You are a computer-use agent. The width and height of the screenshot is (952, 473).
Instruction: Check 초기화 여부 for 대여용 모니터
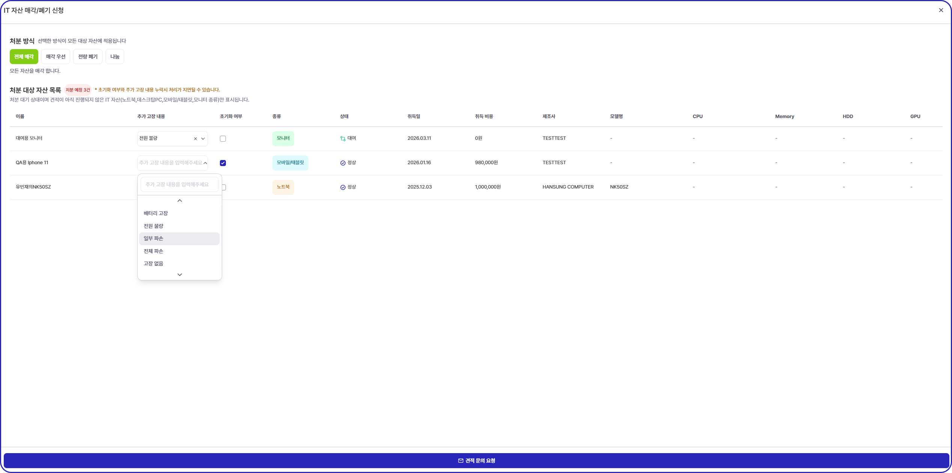pos(223,139)
